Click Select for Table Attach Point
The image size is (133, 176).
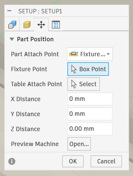(x=83, y=84)
